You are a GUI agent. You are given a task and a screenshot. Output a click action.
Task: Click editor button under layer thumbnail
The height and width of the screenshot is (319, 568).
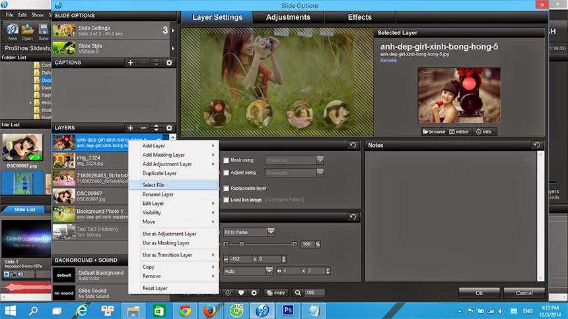pos(459,132)
